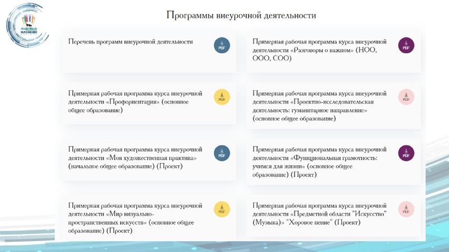
Task: Open «Моя художественная практика» program title
Action: (x=135, y=158)
